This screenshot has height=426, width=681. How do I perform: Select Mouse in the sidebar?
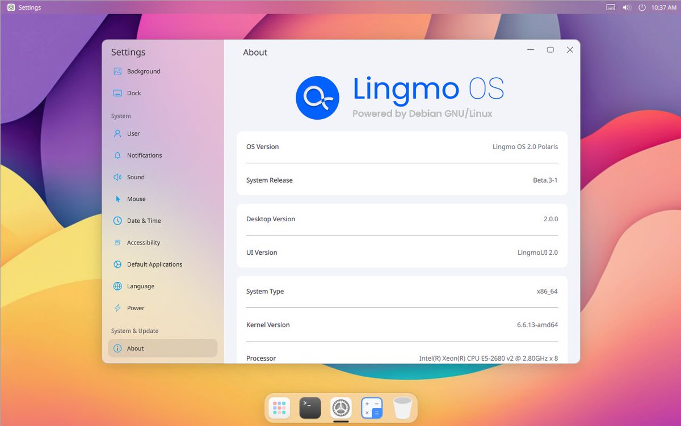163,199
